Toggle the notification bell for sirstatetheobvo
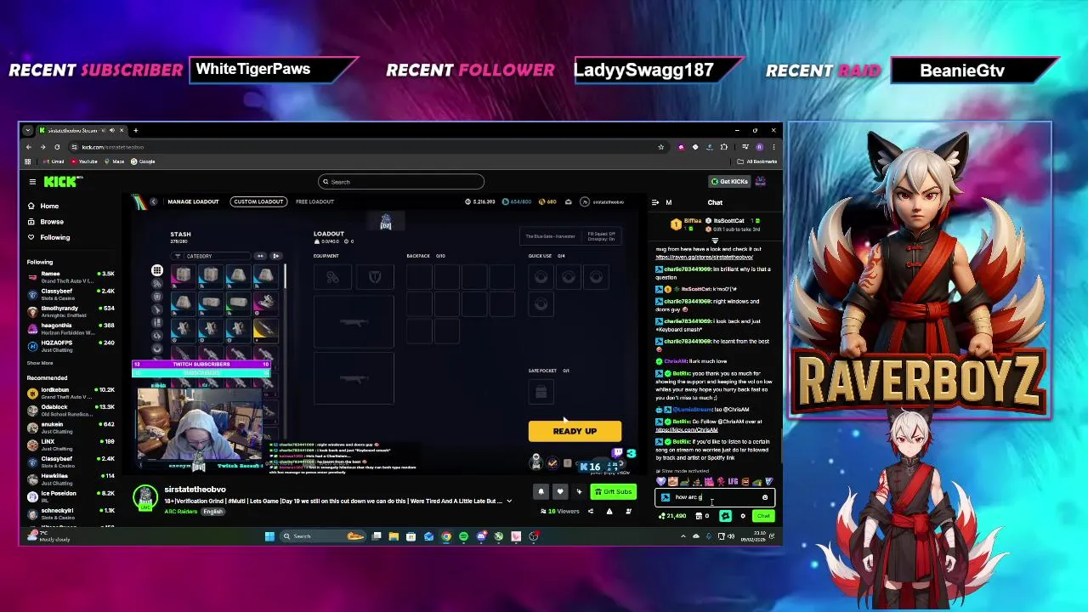The image size is (1088, 612). [x=541, y=491]
